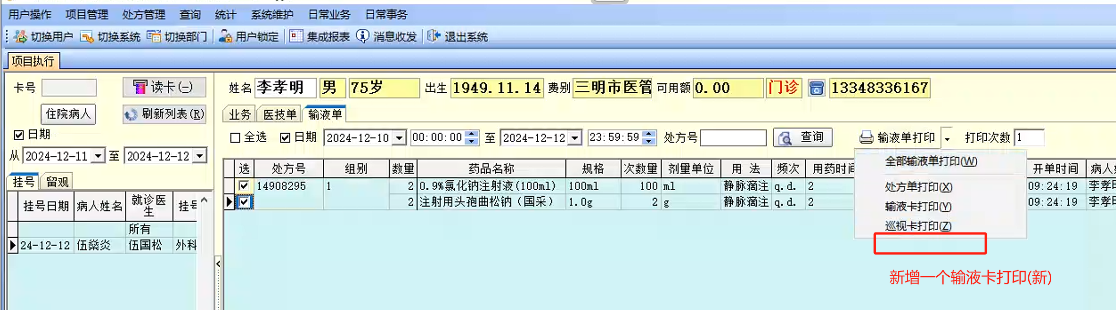Expand the 输液单打印 dropdown arrow
1116x310 pixels.
947,138
